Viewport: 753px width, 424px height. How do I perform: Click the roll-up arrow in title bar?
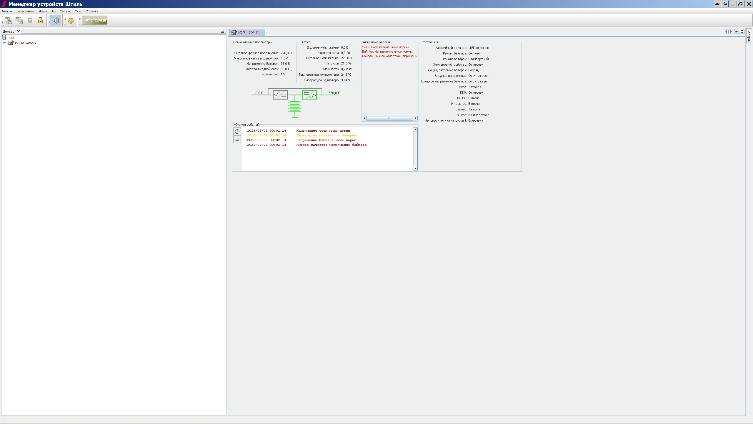(x=717, y=4)
